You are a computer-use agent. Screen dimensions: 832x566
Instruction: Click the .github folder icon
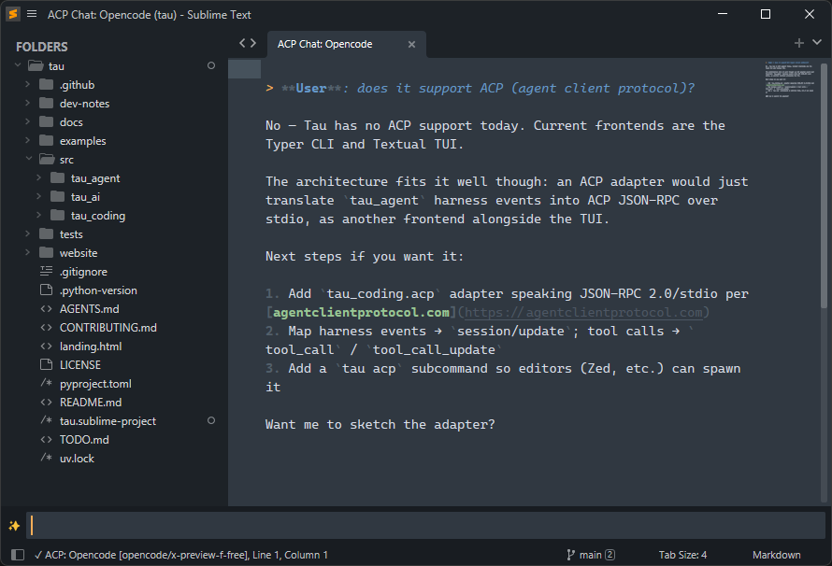pyautogui.click(x=47, y=84)
